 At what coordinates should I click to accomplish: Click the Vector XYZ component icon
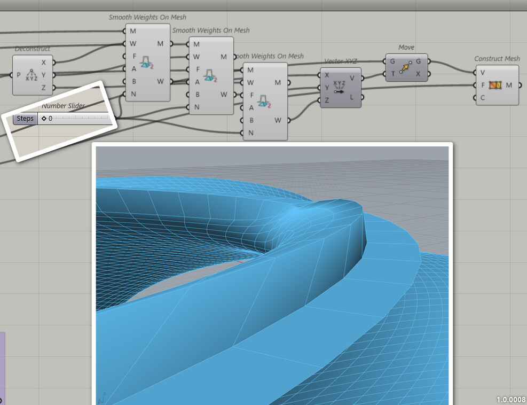tap(339, 87)
